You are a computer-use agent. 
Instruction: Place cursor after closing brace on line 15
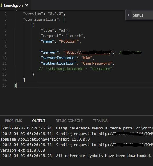17,85
